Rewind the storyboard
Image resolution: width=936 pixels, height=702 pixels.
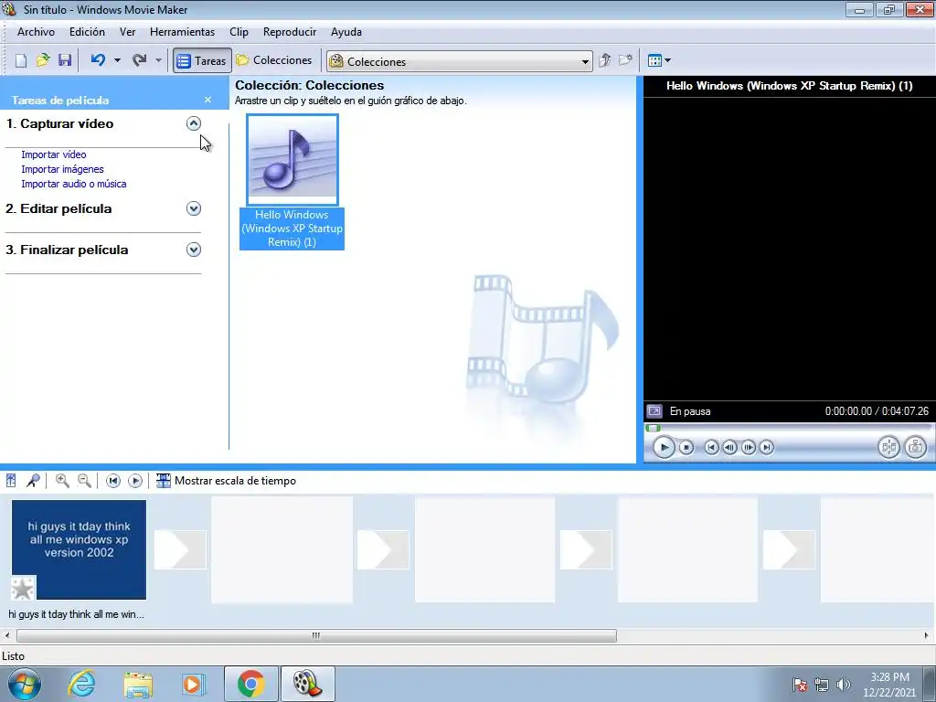[x=112, y=481]
